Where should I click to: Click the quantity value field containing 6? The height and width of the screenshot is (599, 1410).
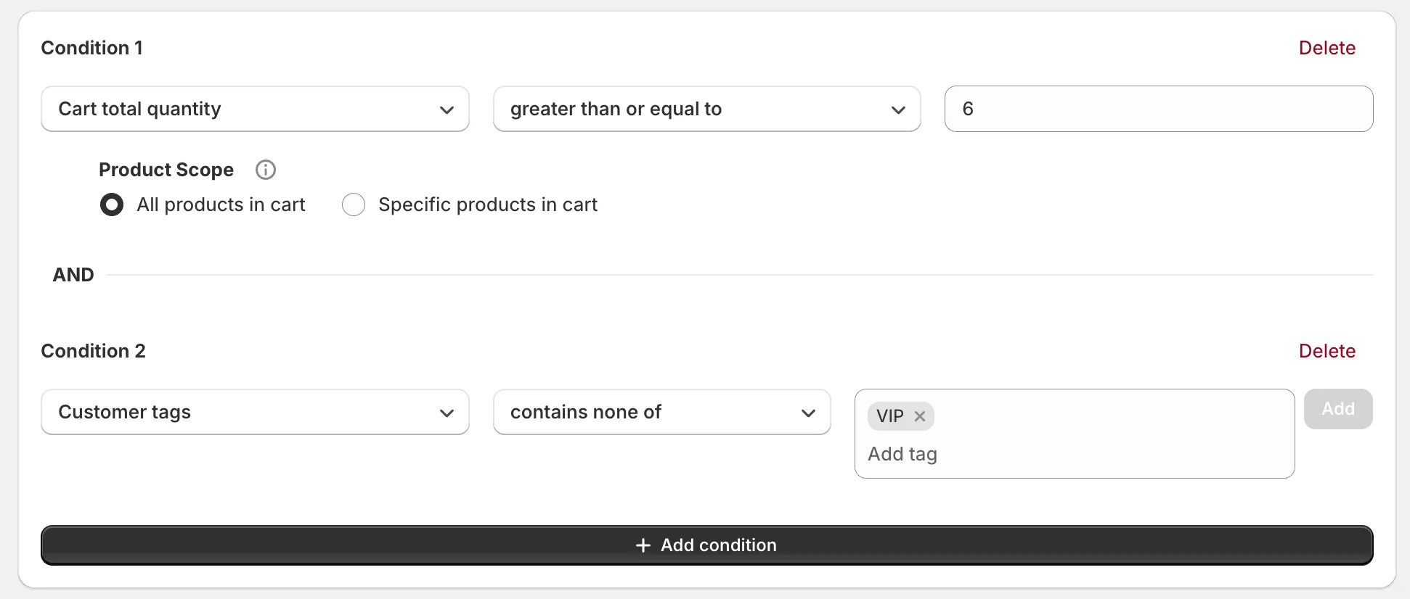tap(1158, 109)
